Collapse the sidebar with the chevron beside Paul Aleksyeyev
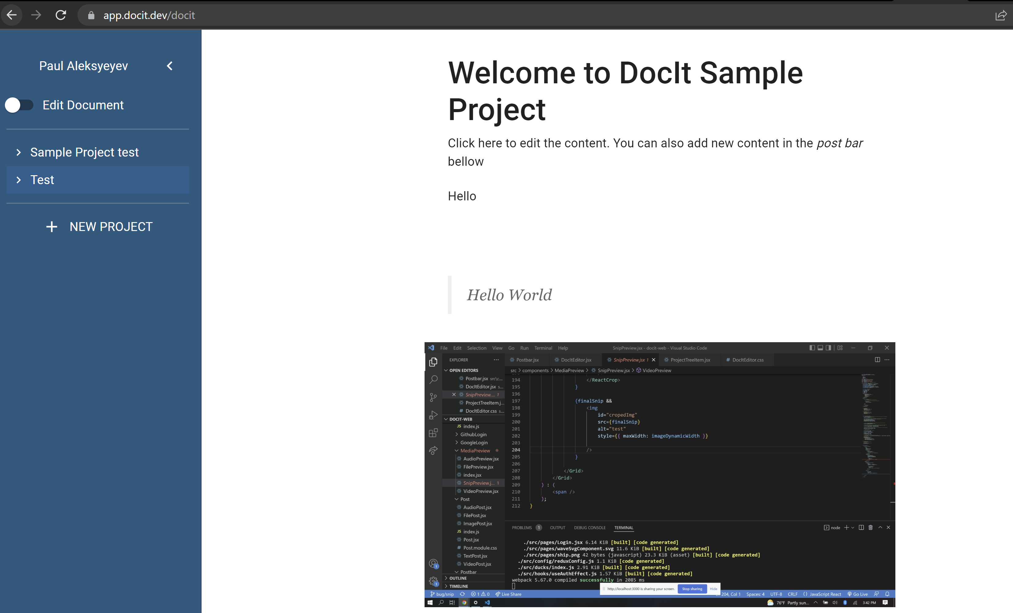 tap(169, 66)
